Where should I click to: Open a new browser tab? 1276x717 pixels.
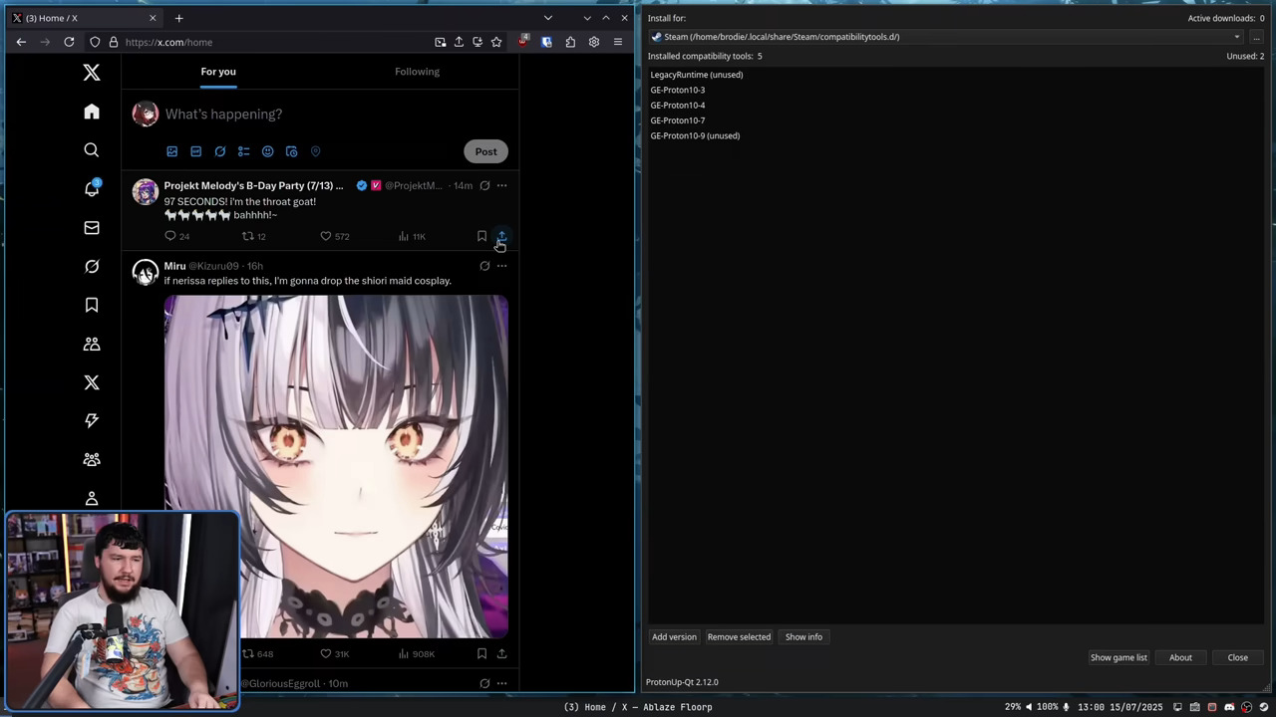coord(179,18)
